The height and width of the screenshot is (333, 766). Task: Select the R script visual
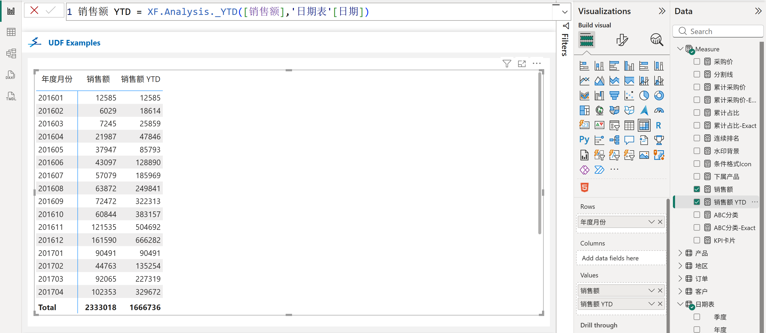tap(658, 125)
